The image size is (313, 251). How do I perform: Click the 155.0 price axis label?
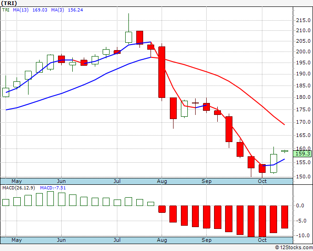[303, 162]
